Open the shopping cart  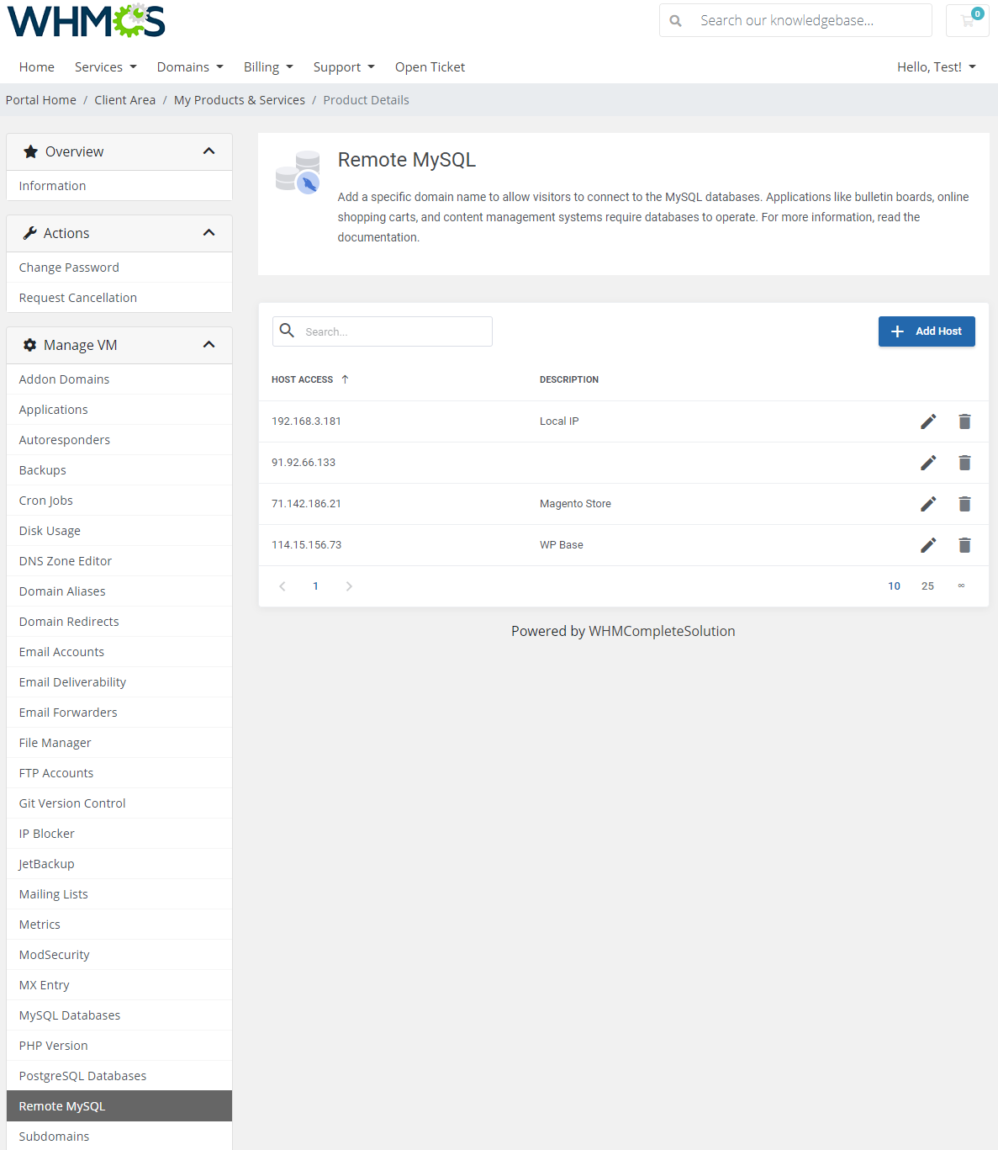coord(967,20)
